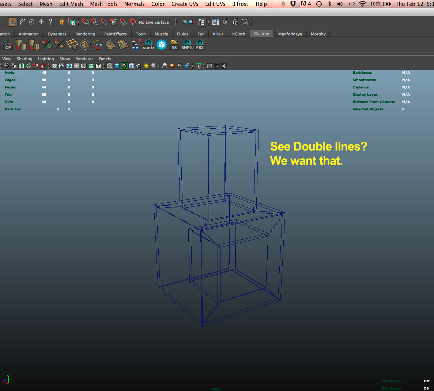This screenshot has width=434, height=391.
Task: Select the Rendering shelf tab
Action: pos(85,34)
